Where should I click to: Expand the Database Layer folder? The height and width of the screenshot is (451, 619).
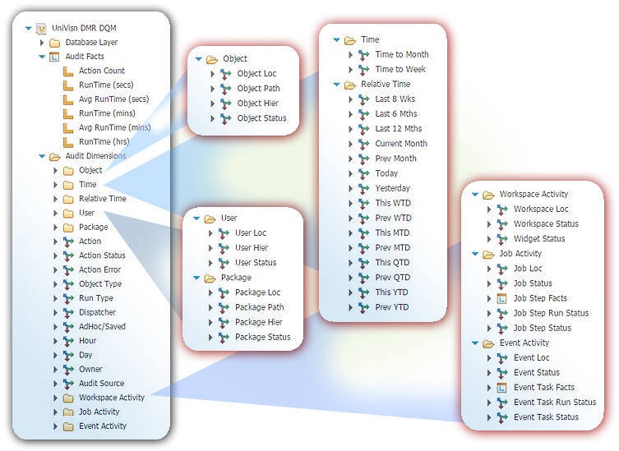42,43
